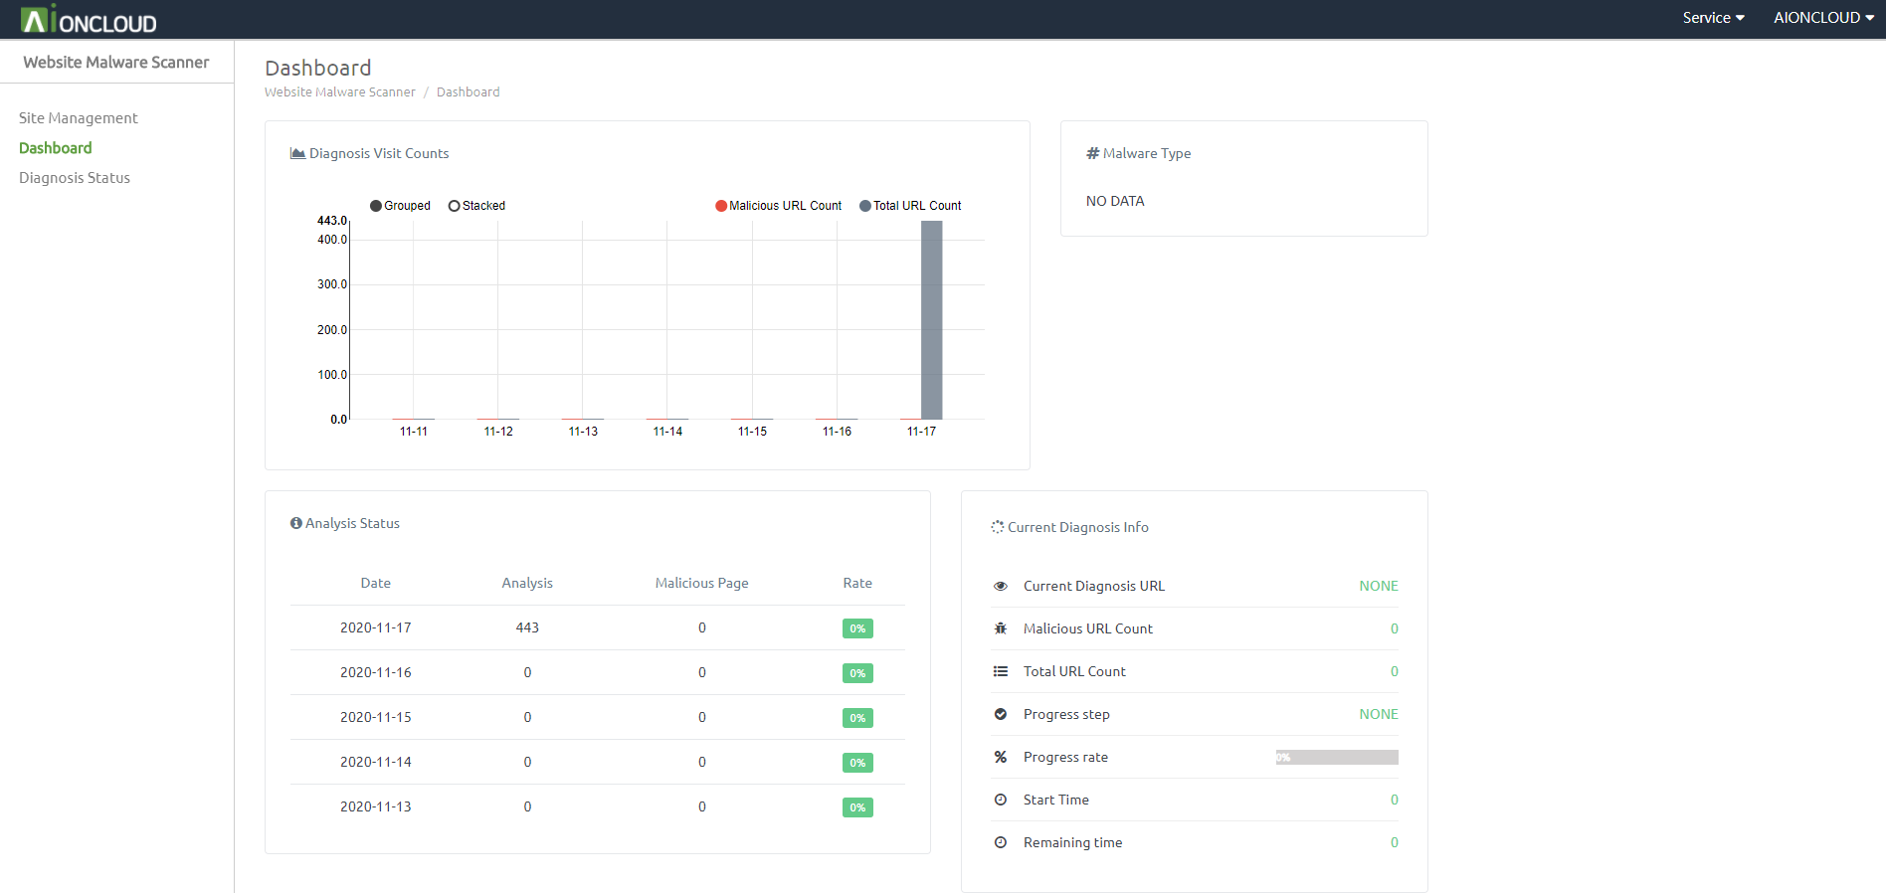Click the eye icon for Current Diagnosis URL
The height and width of the screenshot is (893, 1886).
(x=1001, y=587)
